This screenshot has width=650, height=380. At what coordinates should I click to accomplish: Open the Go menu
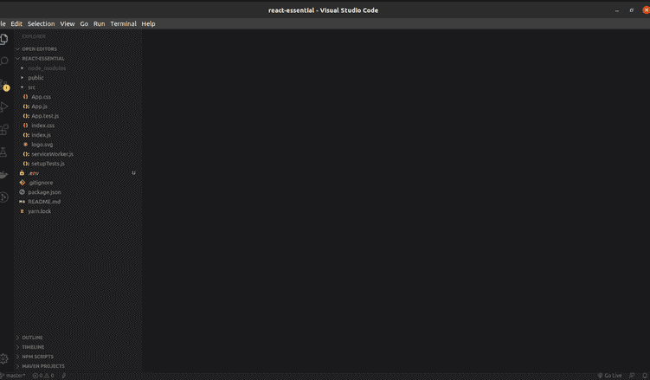pyautogui.click(x=84, y=23)
